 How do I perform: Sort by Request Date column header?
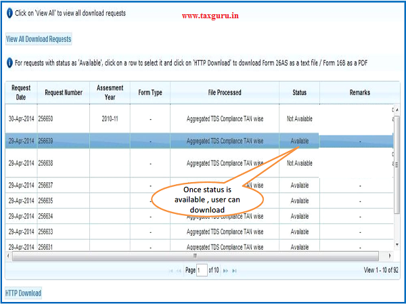[x=21, y=92]
